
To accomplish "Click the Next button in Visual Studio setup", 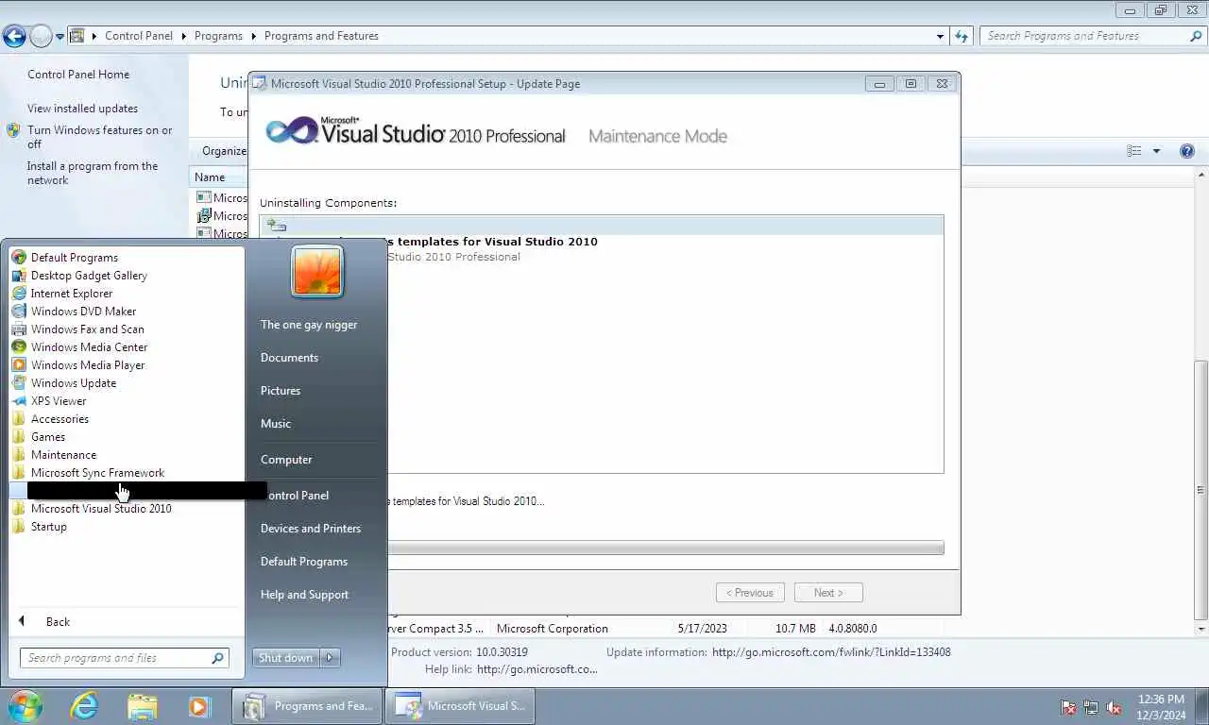I will click(828, 593).
